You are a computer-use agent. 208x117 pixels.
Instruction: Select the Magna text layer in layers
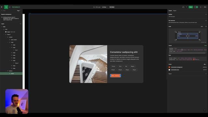pyautogui.click(x=17, y=63)
